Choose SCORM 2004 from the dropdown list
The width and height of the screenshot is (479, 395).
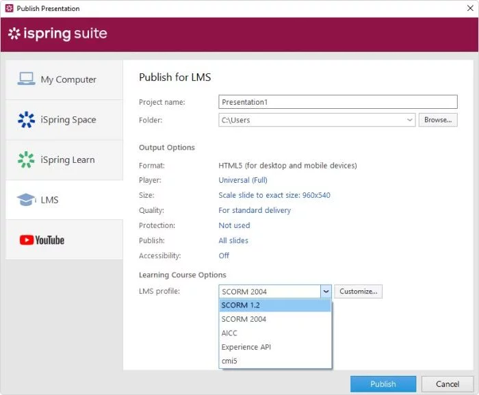click(x=275, y=319)
